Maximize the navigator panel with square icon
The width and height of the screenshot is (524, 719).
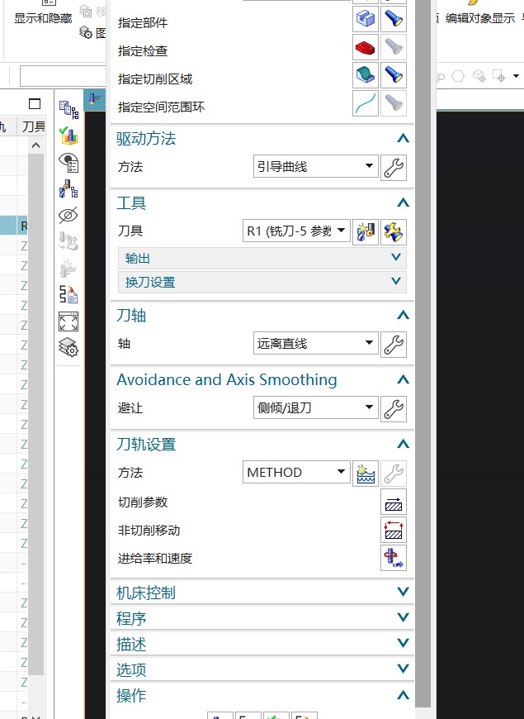click(35, 103)
